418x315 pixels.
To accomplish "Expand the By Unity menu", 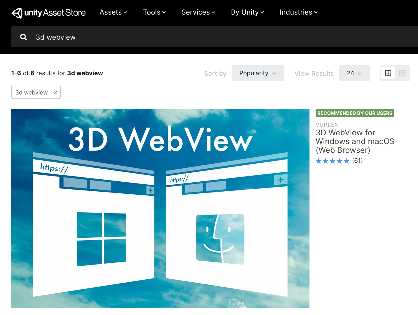I will pos(248,12).
